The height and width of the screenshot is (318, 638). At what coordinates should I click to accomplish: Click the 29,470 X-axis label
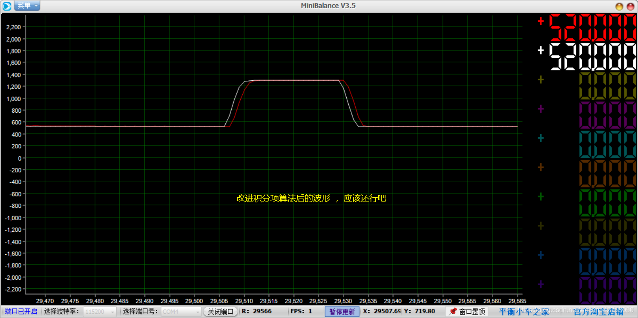pyautogui.click(x=46, y=301)
